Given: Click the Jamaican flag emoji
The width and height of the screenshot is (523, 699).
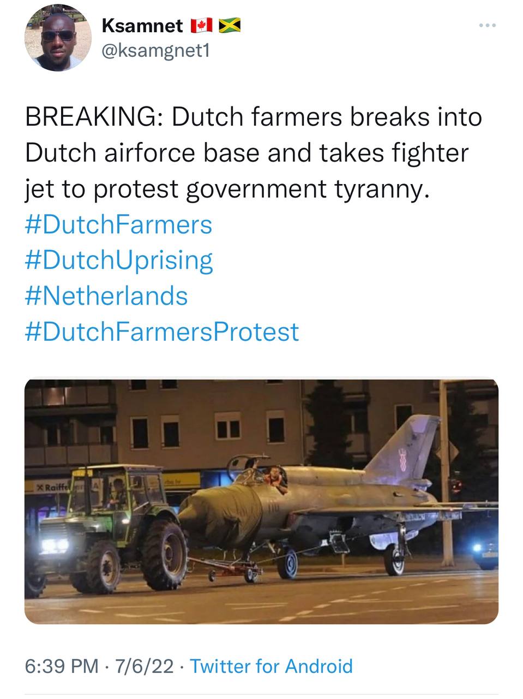Looking at the screenshot, I should [x=230, y=25].
